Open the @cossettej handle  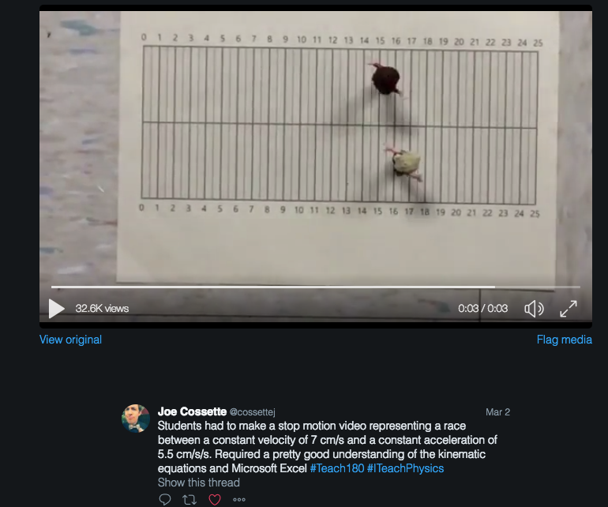coord(253,412)
